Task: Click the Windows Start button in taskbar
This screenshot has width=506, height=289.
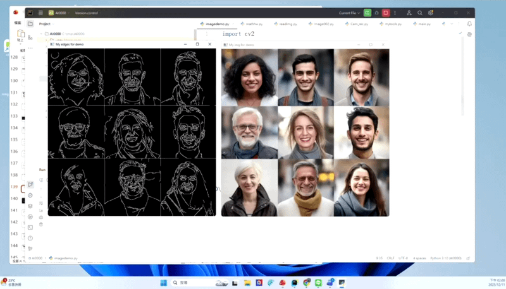Action: pyautogui.click(x=164, y=283)
